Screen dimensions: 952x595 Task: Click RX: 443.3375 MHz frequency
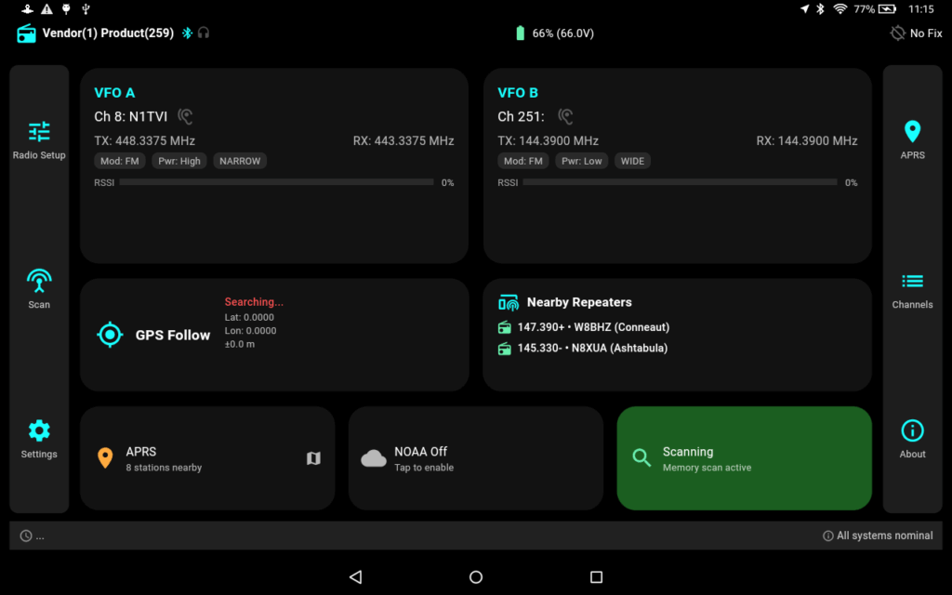(403, 141)
